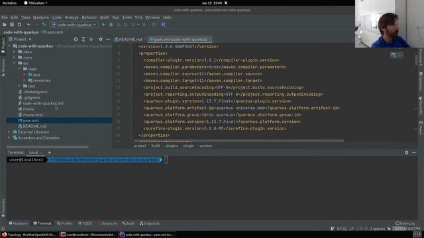
Task: Start debugging with the green bug icon
Action: tap(111, 24)
